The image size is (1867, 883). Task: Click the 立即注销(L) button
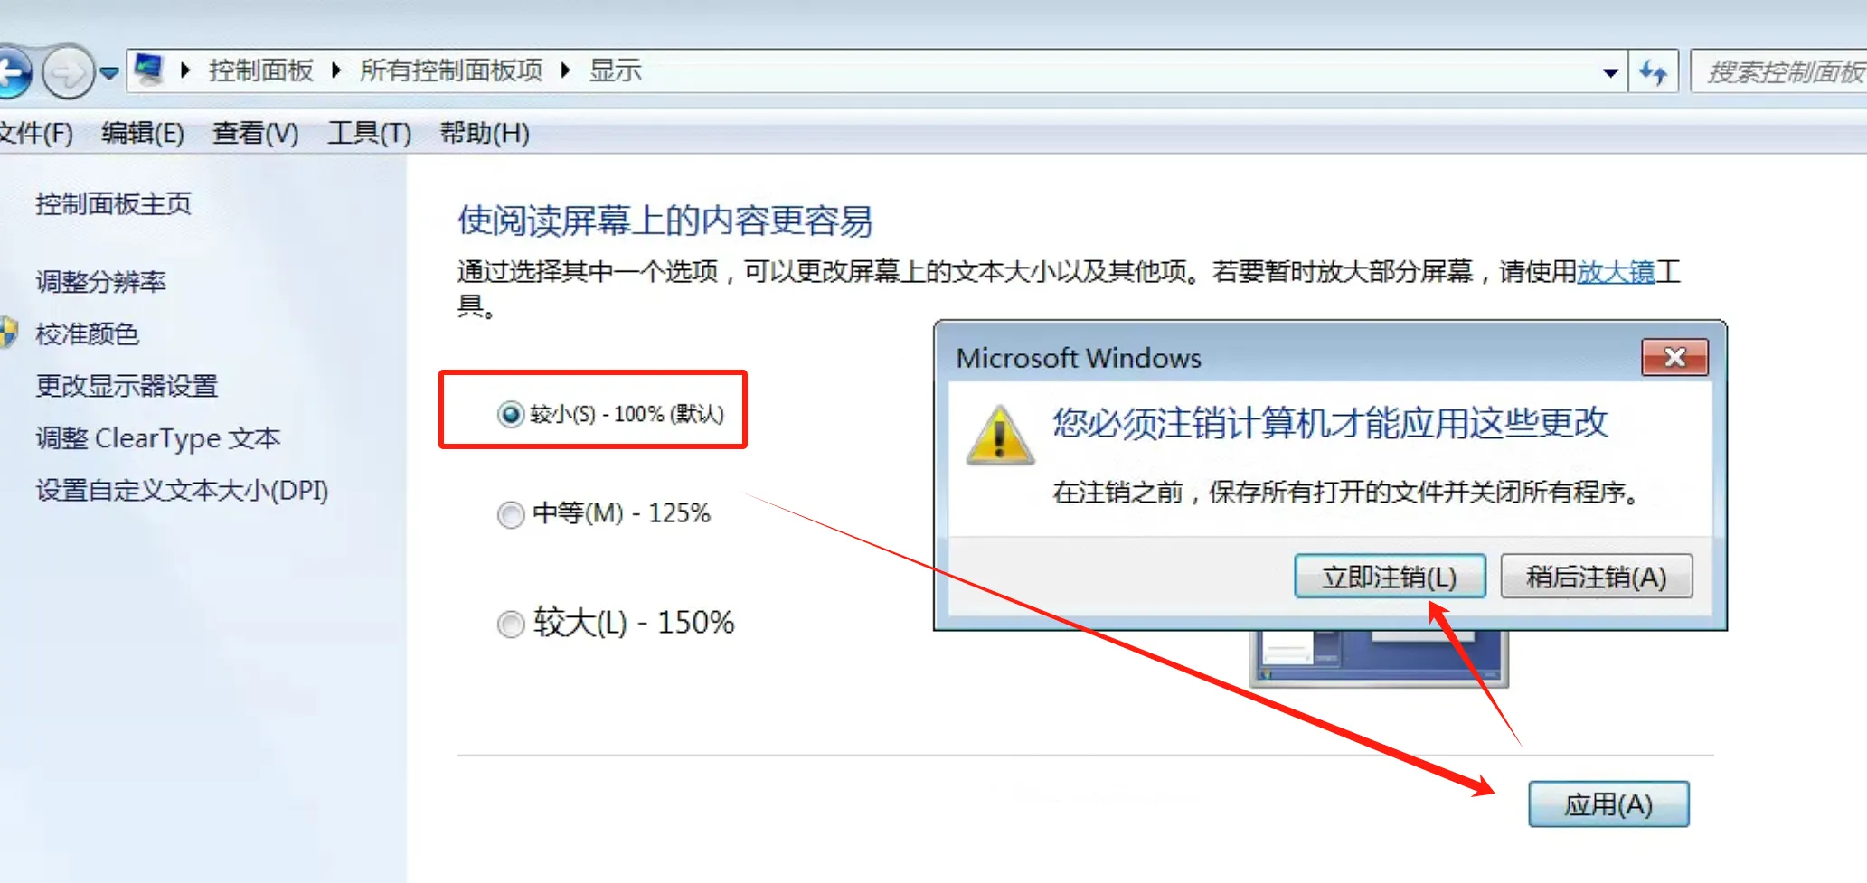1390,576
